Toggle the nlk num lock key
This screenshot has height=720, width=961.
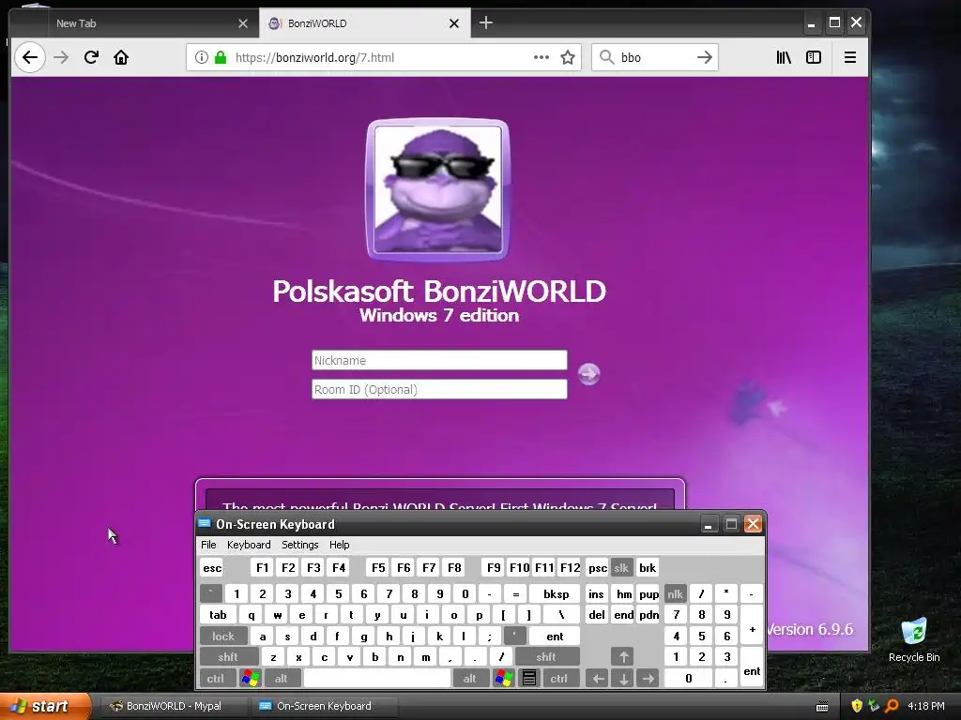tap(675, 593)
